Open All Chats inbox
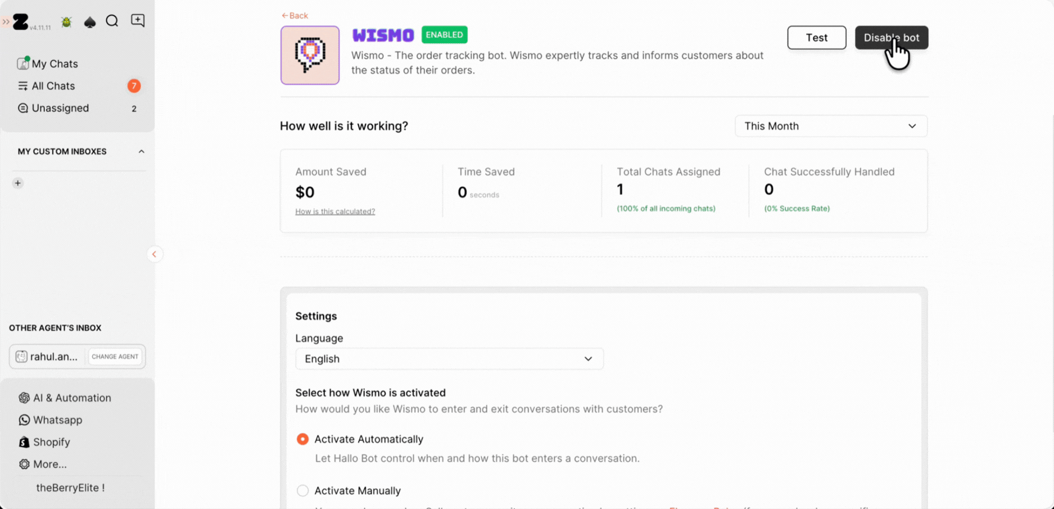Image resolution: width=1054 pixels, height=509 pixels. 53,86
